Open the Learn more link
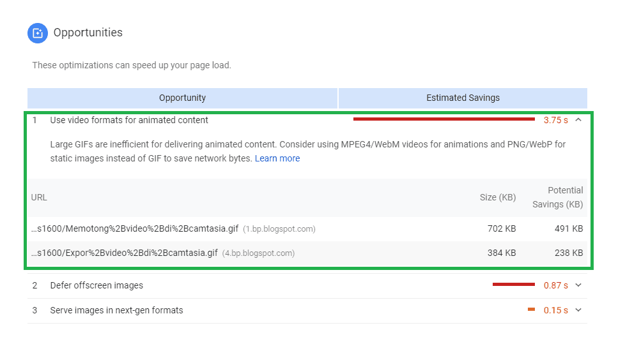This screenshot has height=344, width=625. pos(277,158)
